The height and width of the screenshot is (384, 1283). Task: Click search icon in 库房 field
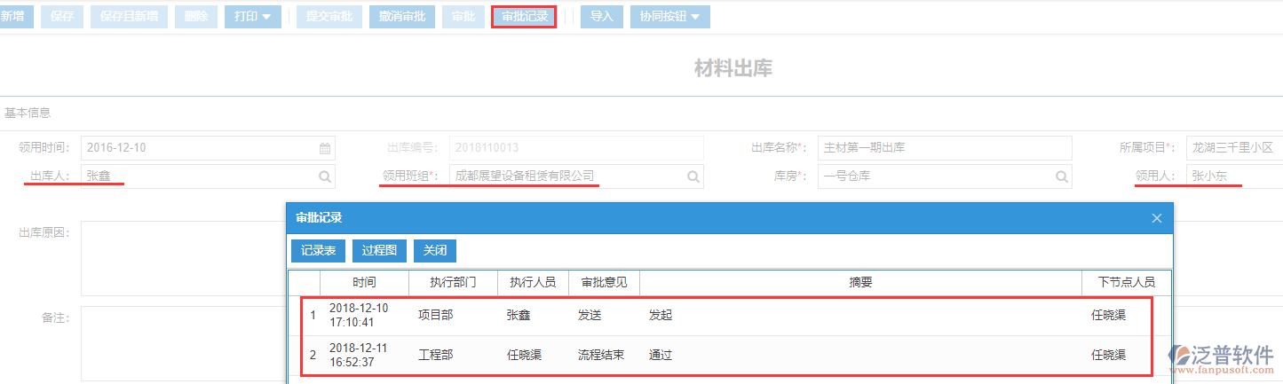(x=1061, y=176)
